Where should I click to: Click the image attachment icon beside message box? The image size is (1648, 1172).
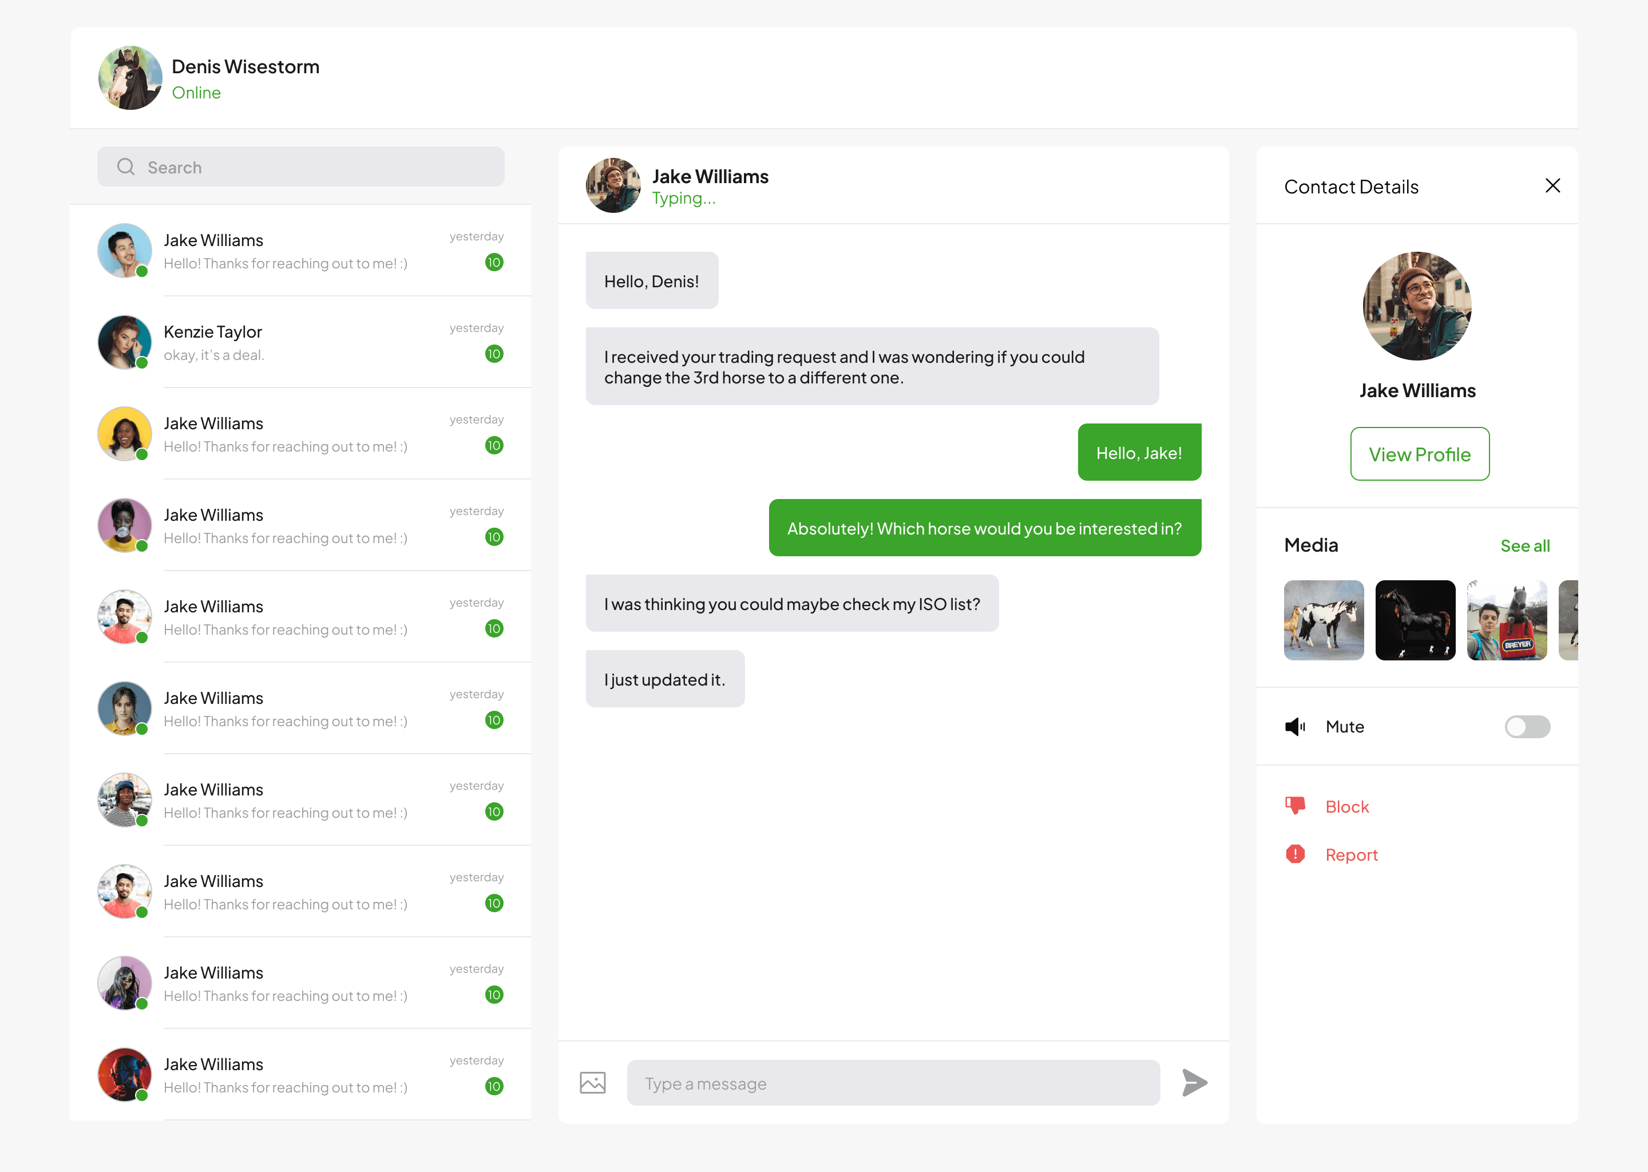pos(592,1083)
